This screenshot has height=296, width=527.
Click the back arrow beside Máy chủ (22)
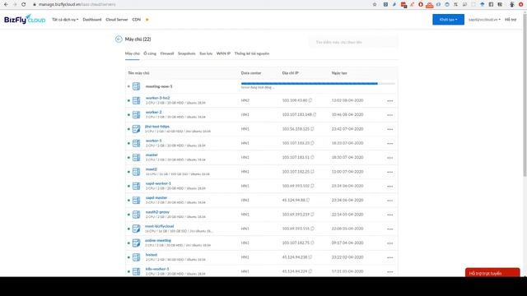(x=119, y=39)
